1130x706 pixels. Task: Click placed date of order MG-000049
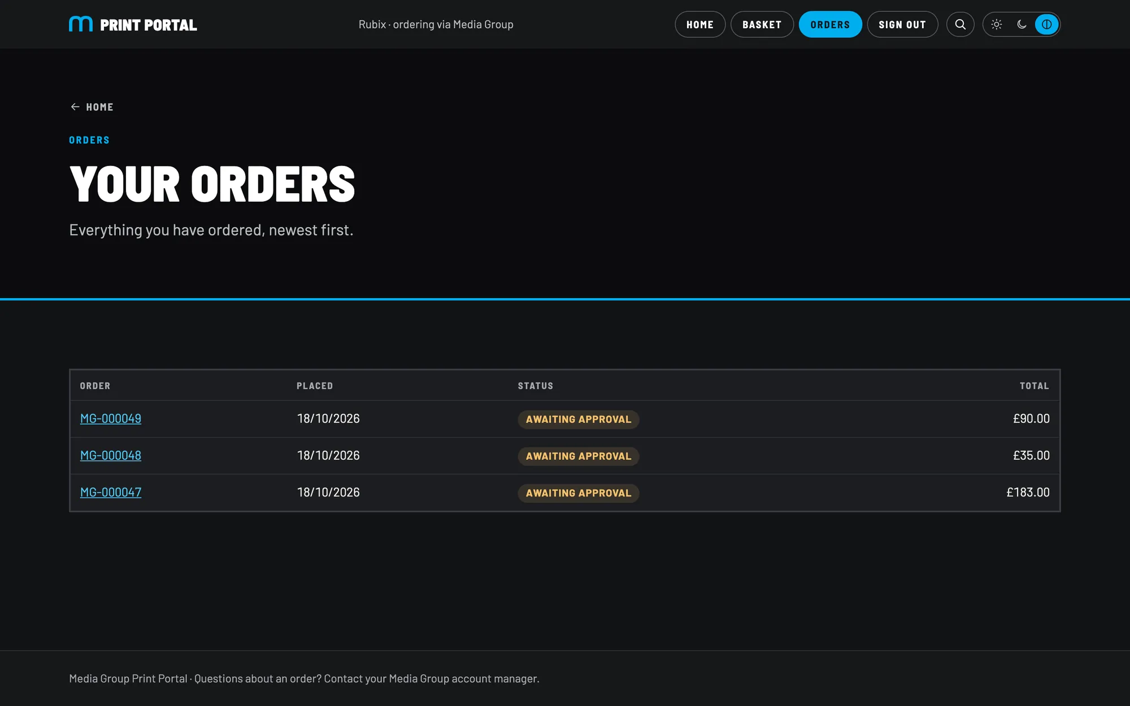click(328, 419)
